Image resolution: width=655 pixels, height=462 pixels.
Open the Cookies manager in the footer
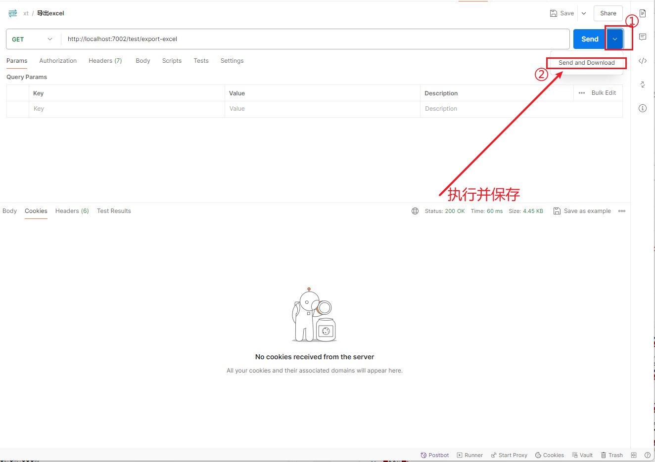[550, 455]
